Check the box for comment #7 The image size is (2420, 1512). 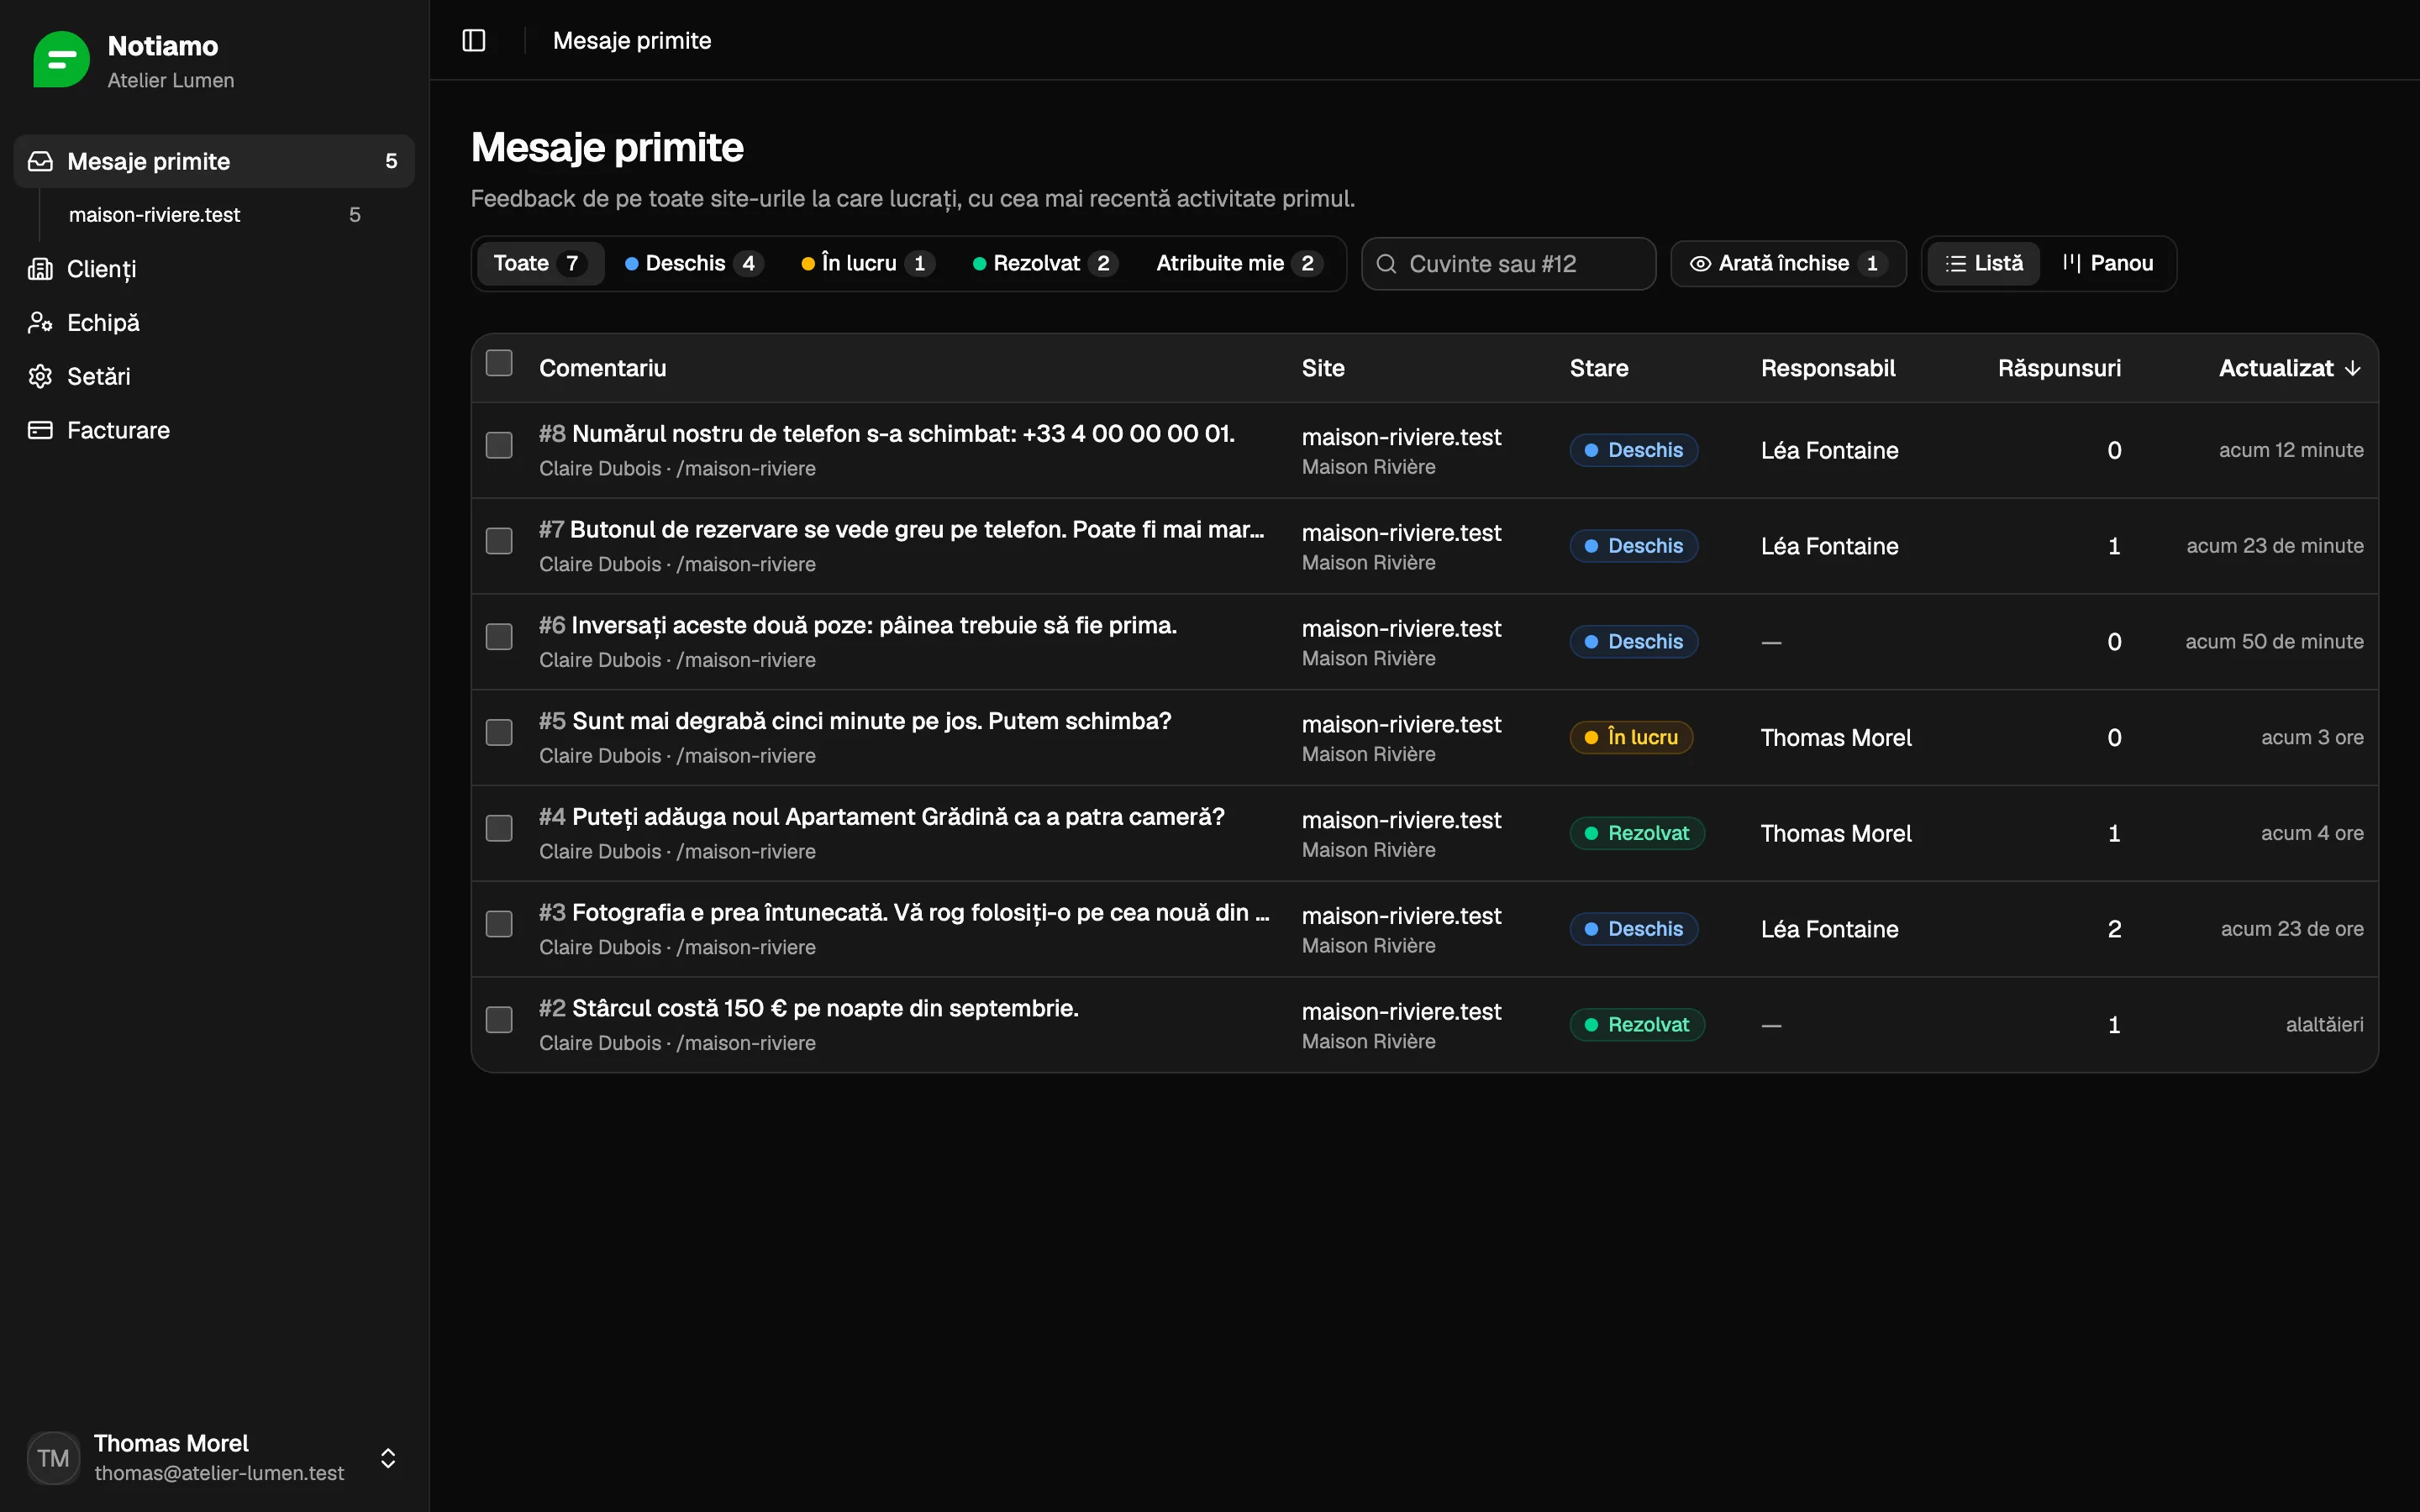499,541
